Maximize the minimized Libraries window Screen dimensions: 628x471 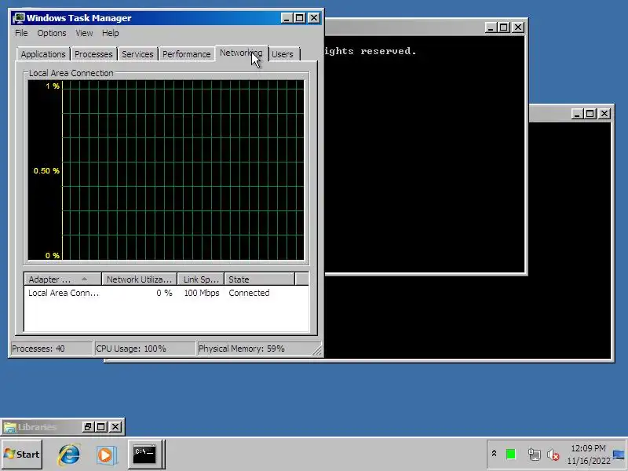[x=101, y=427]
